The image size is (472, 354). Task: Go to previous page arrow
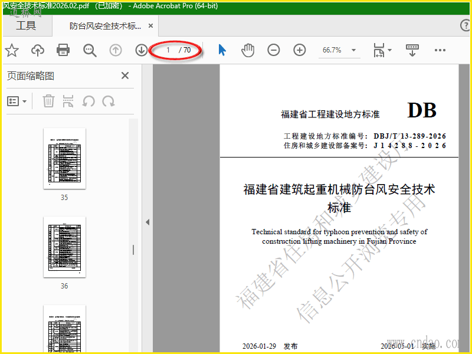tap(116, 50)
